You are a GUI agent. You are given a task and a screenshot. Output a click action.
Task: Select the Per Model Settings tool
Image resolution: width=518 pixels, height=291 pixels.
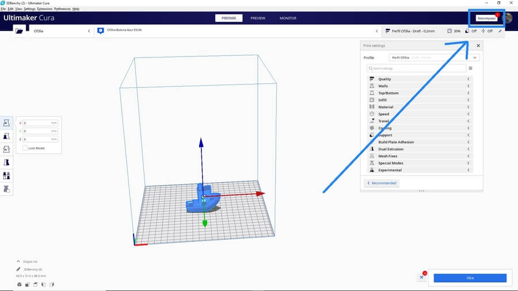[6, 175]
